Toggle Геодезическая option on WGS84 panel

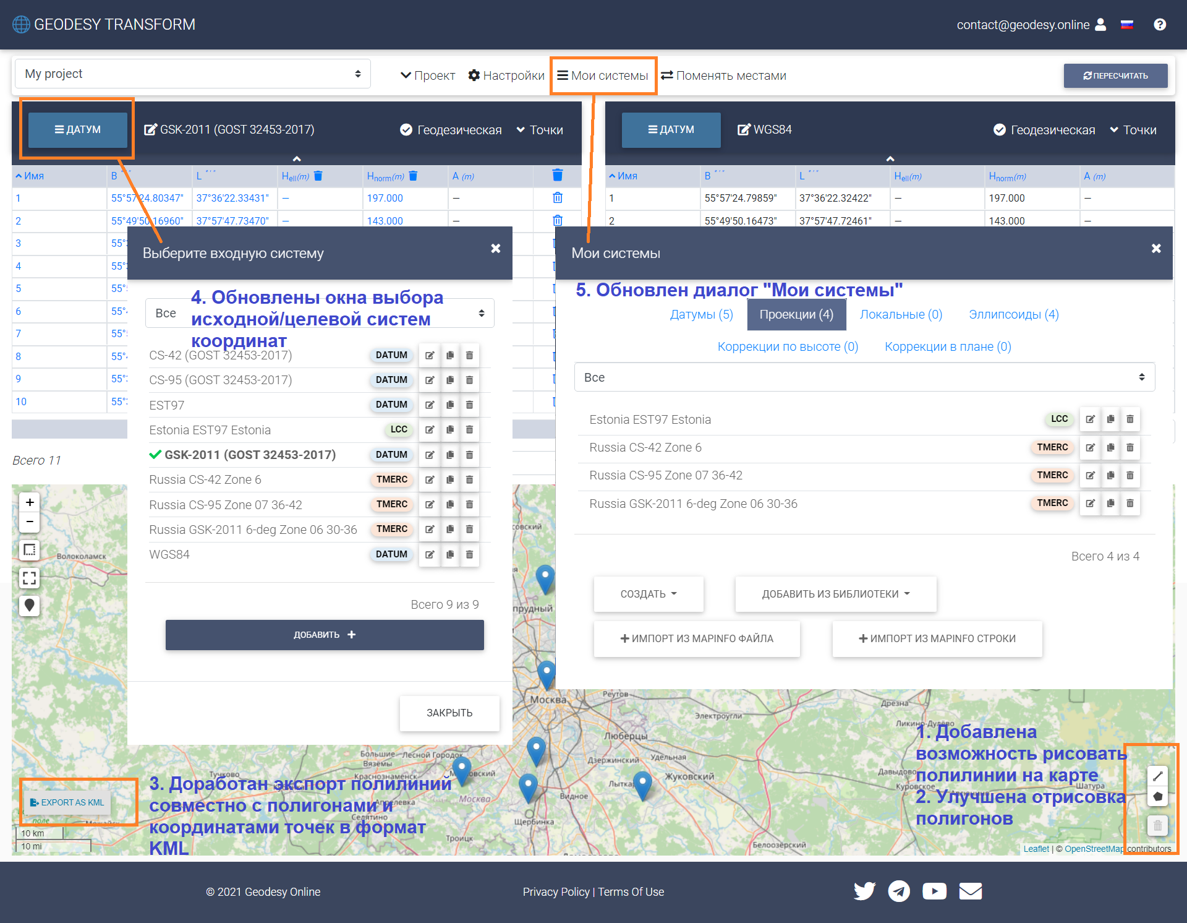coord(1044,130)
